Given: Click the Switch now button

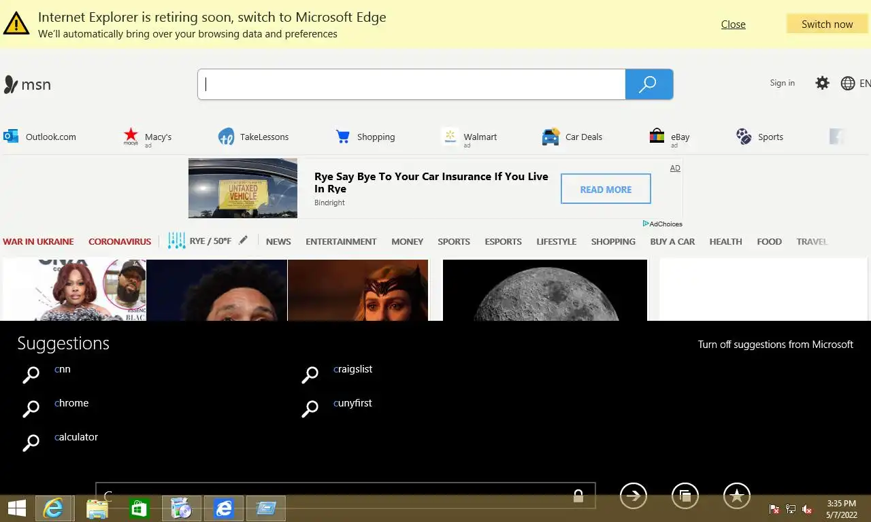Looking at the screenshot, I should (827, 24).
